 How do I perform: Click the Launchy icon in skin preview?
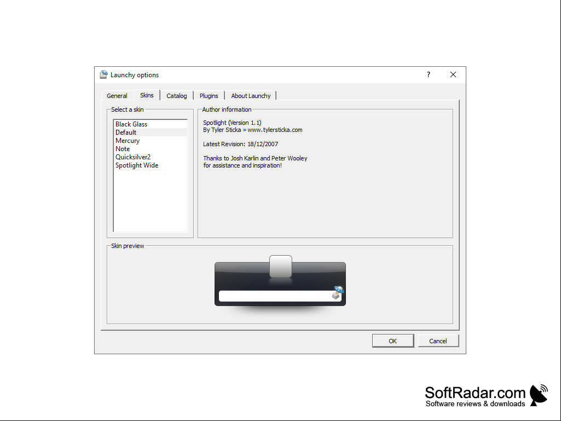point(338,292)
